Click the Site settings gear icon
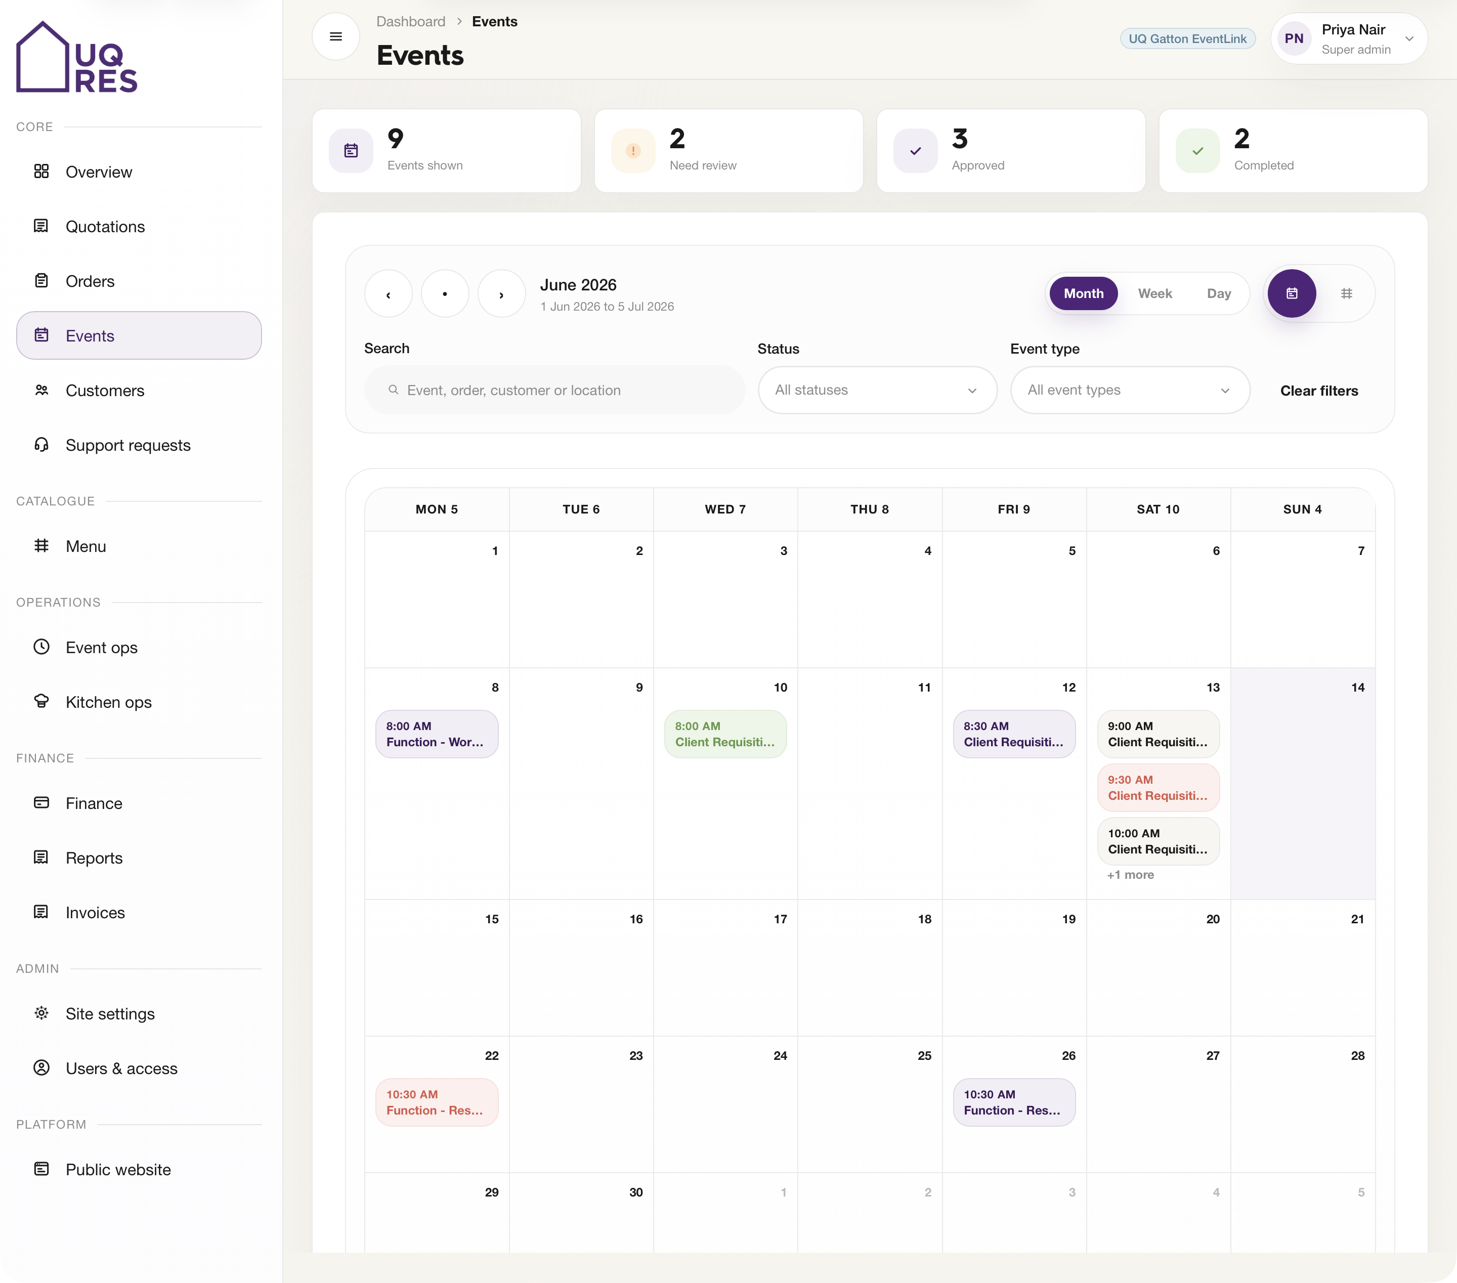Viewport: 1457px width, 1283px height. point(41,1013)
